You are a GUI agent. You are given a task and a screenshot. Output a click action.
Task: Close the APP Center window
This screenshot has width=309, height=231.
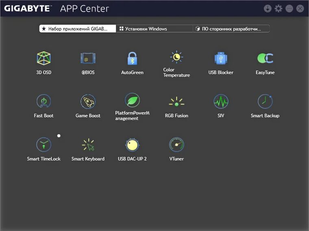pos(300,9)
